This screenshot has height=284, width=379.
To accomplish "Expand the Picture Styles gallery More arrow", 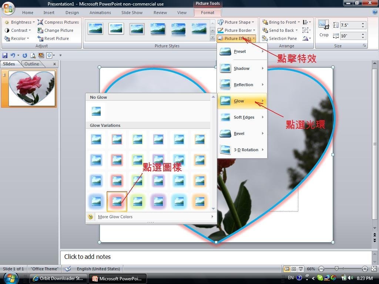I will pyautogui.click(x=212, y=38).
